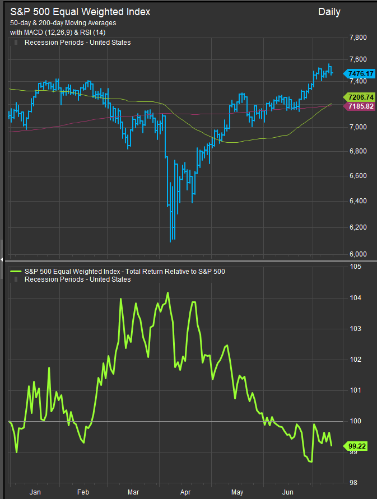Click the 105 label on lower axis
The image size is (377, 499).
(355, 267)
